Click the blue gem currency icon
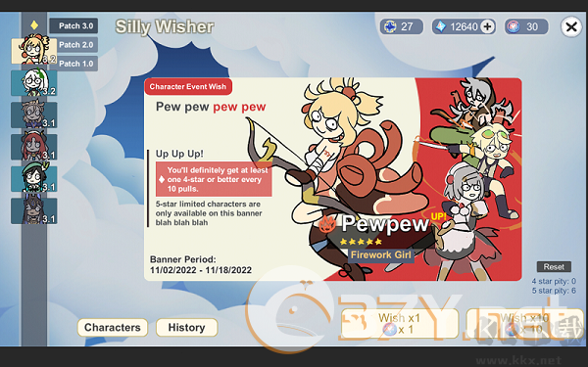This screenshot has height=367, width=588. pos(441,26)
